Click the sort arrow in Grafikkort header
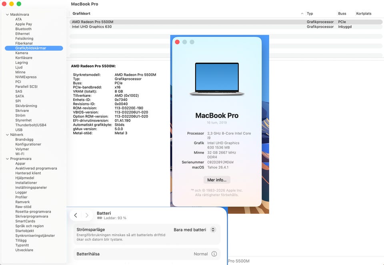This screenshot has height=265, width=384. pos(302,14)
